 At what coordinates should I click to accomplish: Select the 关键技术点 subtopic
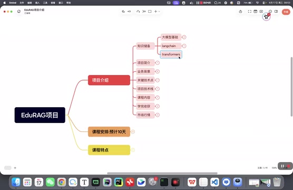145,80
